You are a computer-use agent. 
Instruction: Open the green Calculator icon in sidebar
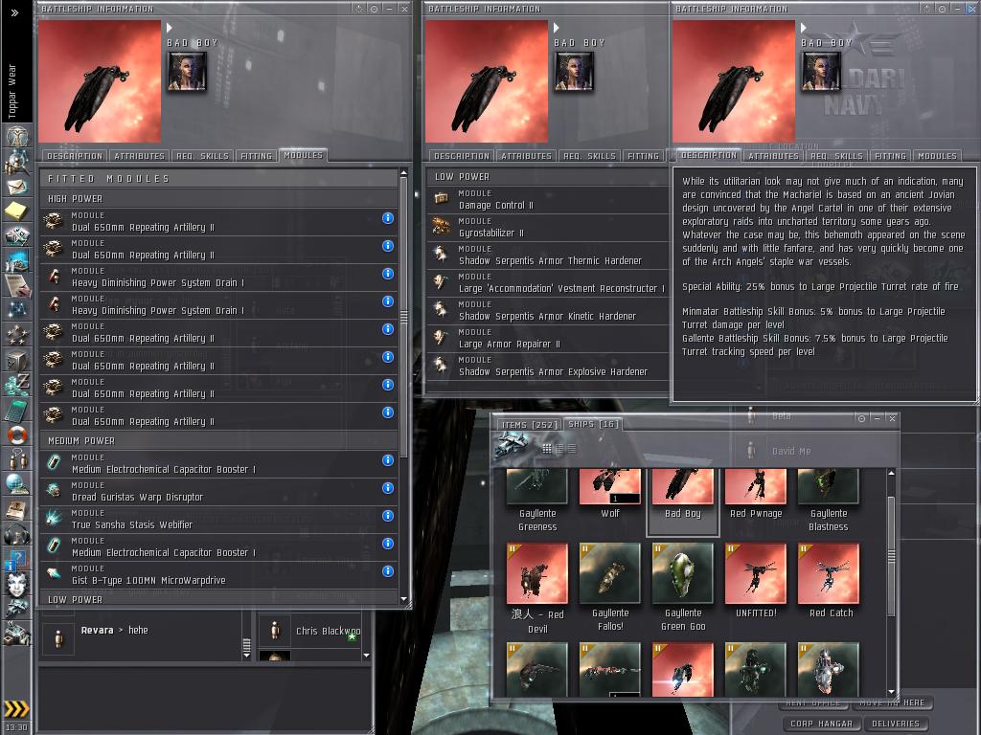tap(17, 410)
